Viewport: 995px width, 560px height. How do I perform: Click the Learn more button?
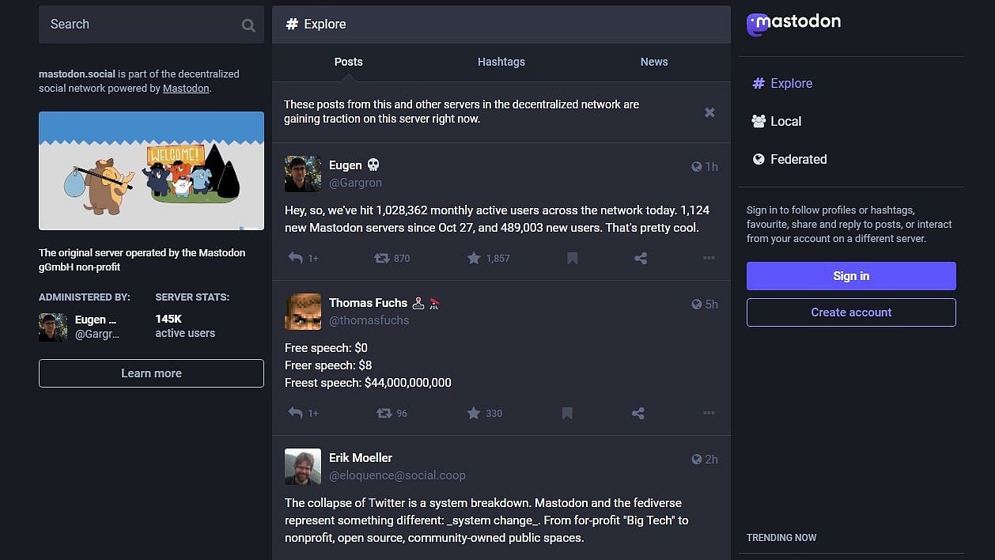point(151,373)
